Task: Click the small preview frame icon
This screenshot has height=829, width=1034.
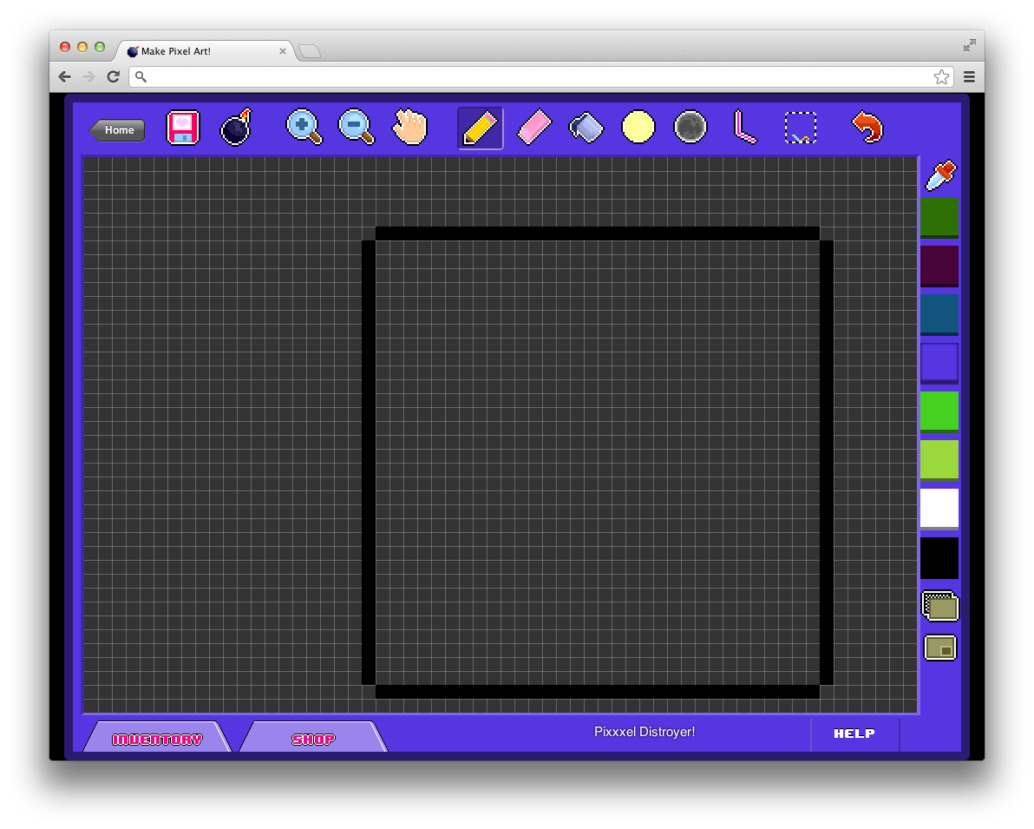Action: [x=940, y=648]
